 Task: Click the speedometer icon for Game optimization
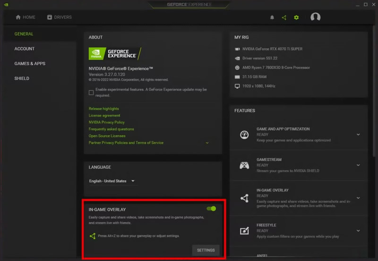[x=244, y=135]
